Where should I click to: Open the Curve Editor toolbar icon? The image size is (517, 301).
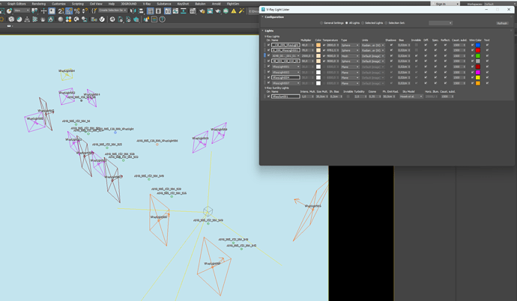175,11
